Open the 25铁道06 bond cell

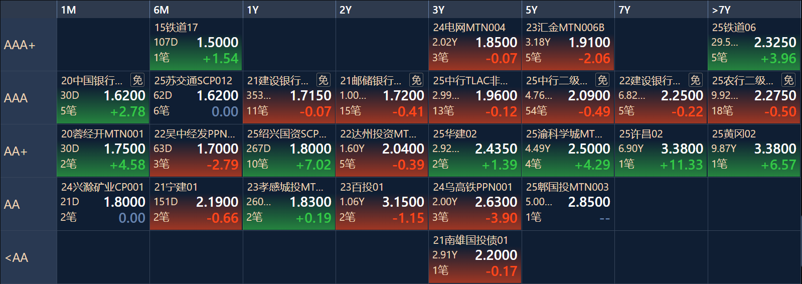pyautogui.click(x=754, y=45)
